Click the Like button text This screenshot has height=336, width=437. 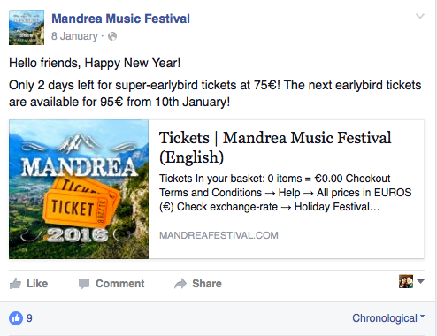tap(37, 284)
